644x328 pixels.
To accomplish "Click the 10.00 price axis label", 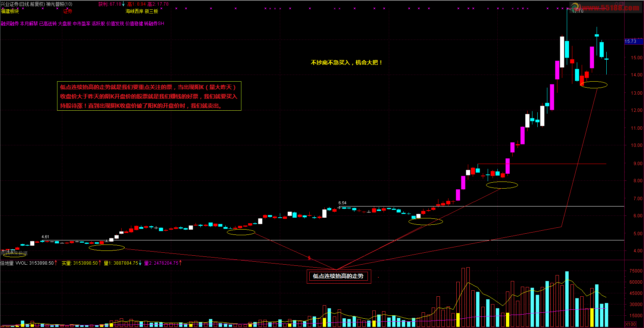I will pyautogui.click(x=637, y=145).
